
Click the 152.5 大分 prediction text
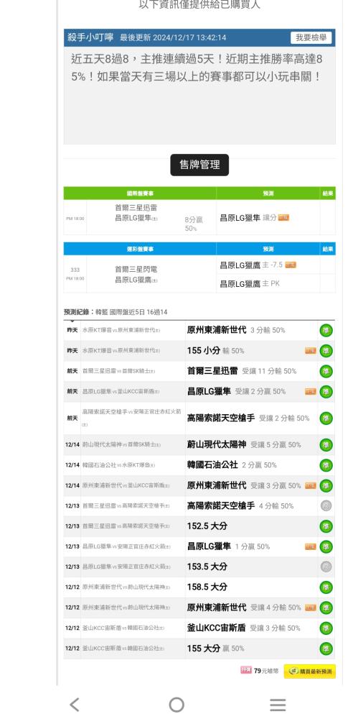click(207, 526)
